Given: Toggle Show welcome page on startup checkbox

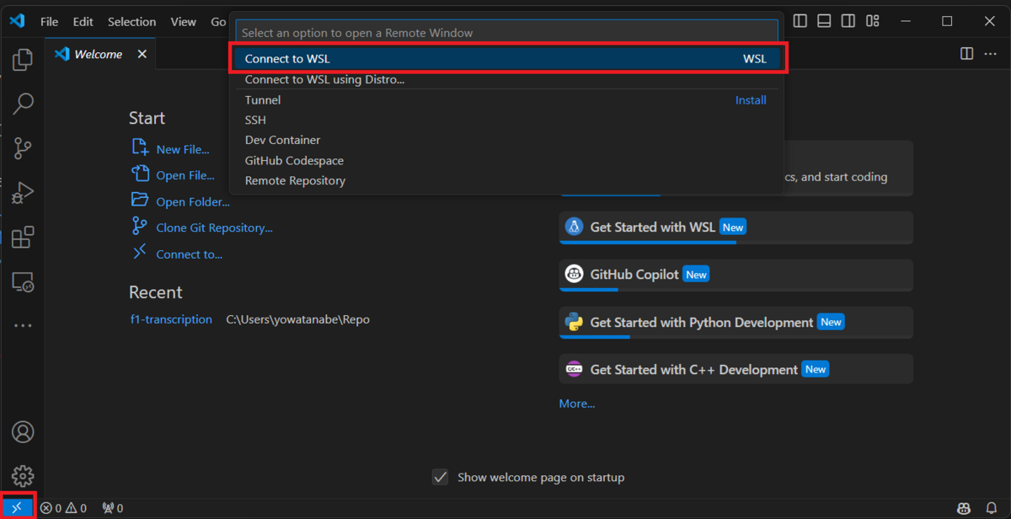Looking at the screenshot, I should [x=440, y=478].
